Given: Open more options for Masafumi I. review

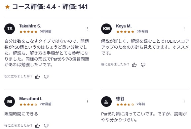Looking at the screenshot, I should click(x=87, y=102).
